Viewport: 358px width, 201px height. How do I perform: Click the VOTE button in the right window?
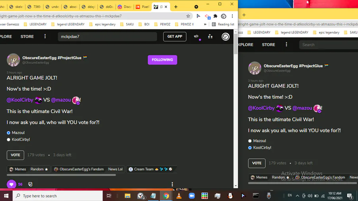point(257,163)
